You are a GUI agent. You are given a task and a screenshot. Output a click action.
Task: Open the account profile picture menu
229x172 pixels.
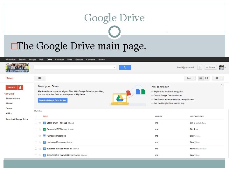[222, 68]
